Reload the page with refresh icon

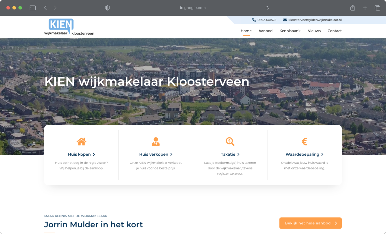pos(267,8)
